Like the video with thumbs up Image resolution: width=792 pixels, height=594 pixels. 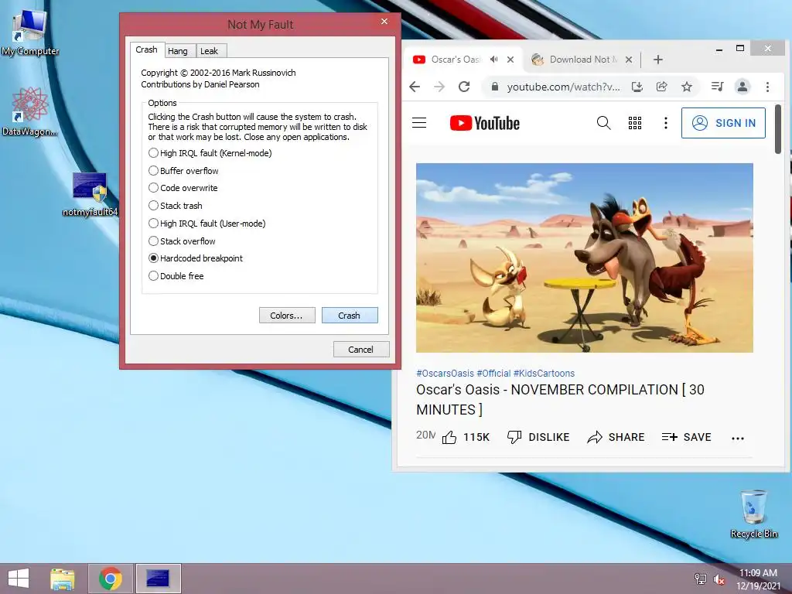(x=465, y=437)
